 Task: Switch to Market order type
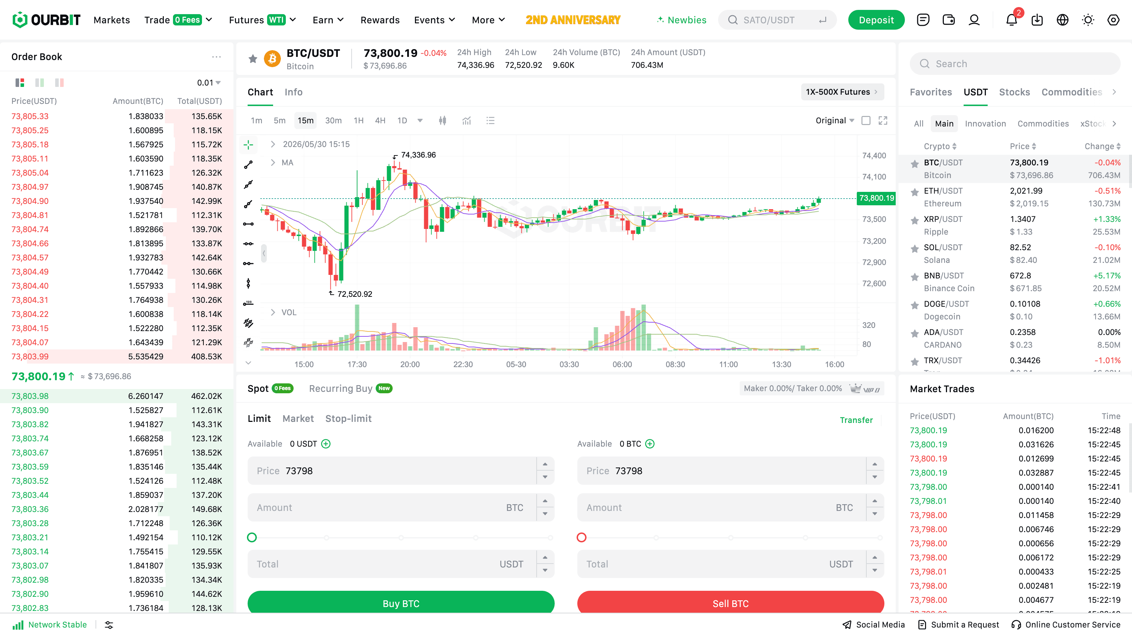[x=298, y=418]
